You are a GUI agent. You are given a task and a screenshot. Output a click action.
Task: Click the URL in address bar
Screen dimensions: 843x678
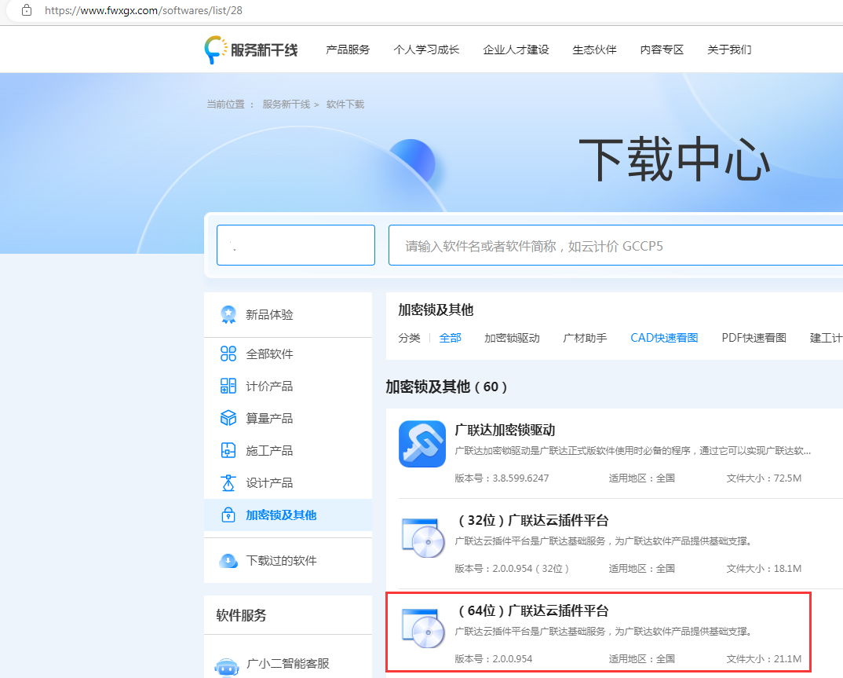(144, 10)
